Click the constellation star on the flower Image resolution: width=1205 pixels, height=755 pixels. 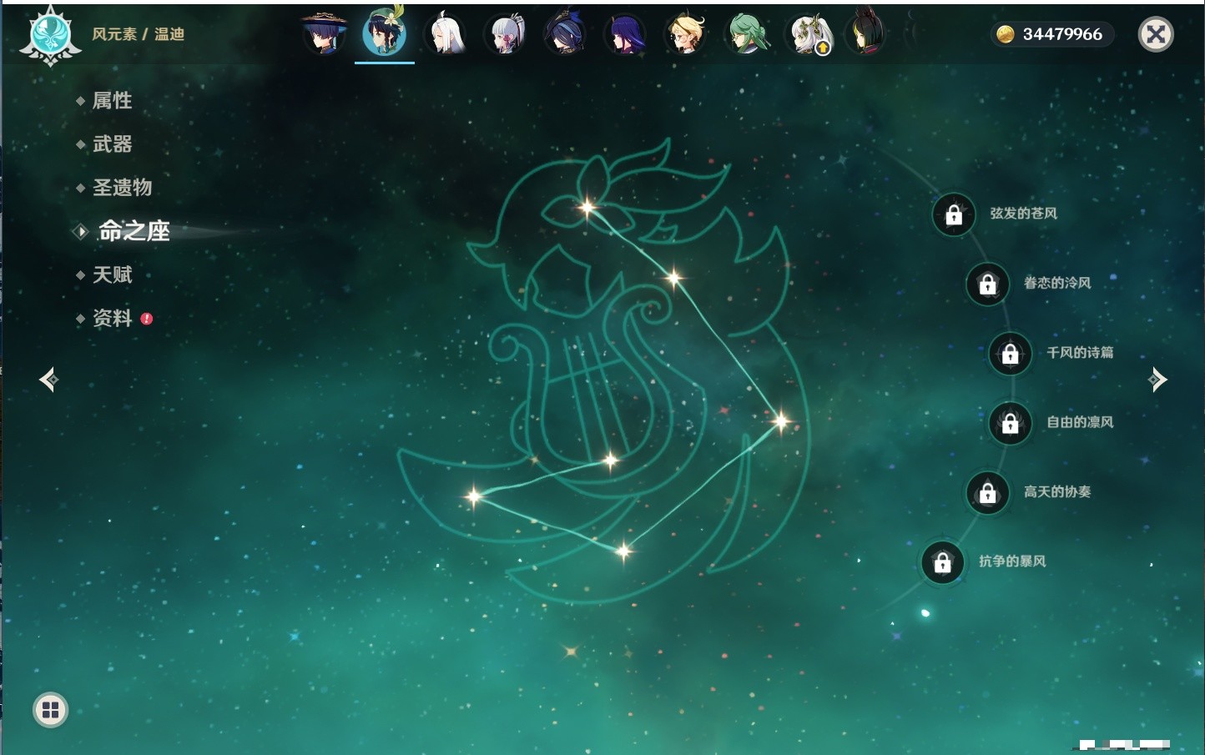[587, 207]
